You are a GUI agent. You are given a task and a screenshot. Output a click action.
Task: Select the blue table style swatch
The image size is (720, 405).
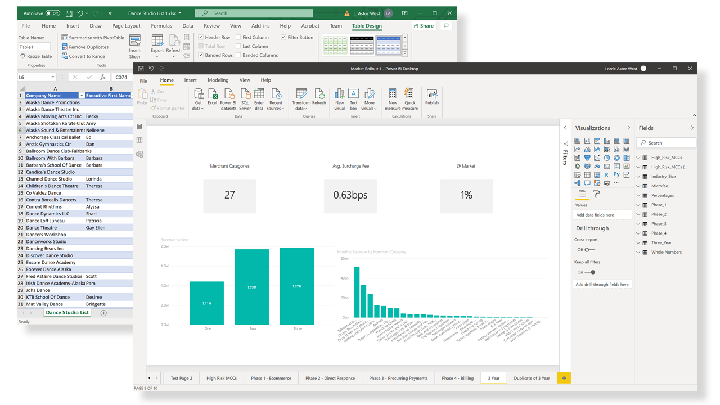coord(388,45)
